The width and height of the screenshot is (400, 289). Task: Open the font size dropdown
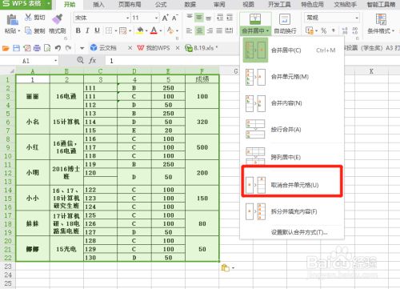[156, 18]
